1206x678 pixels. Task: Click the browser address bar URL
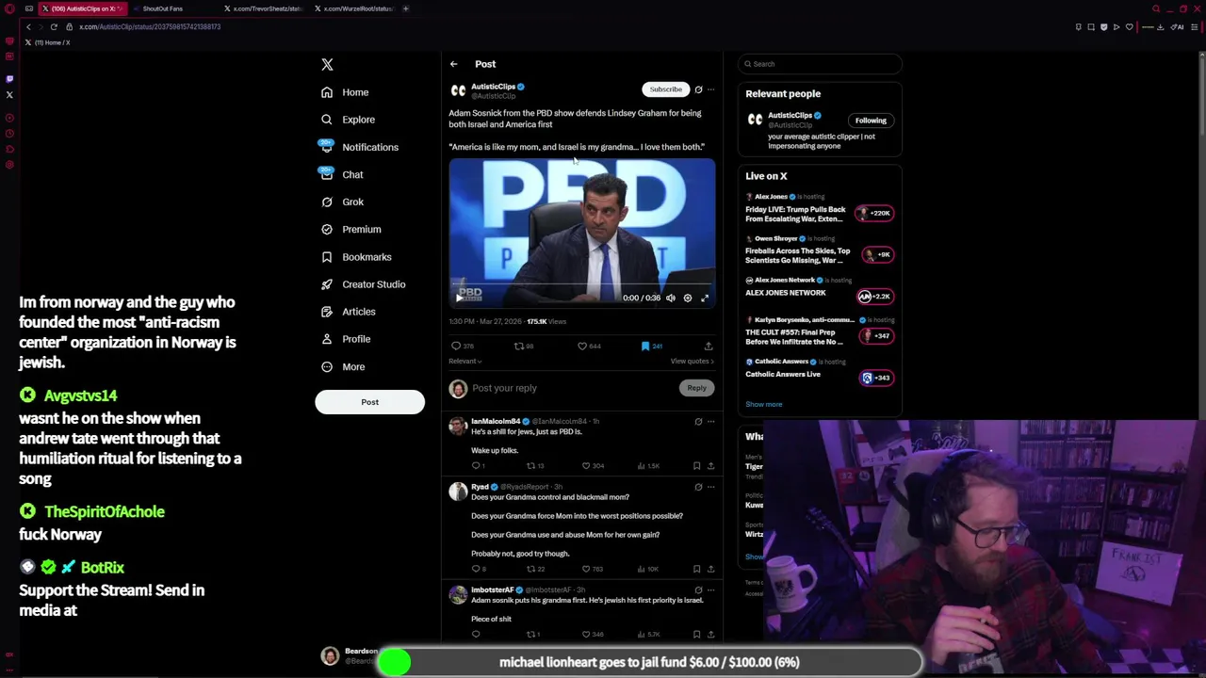click(x=151, y=26)
